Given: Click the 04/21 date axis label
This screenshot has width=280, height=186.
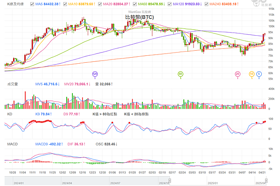Looking at the screenshot, I should point(262,173).
